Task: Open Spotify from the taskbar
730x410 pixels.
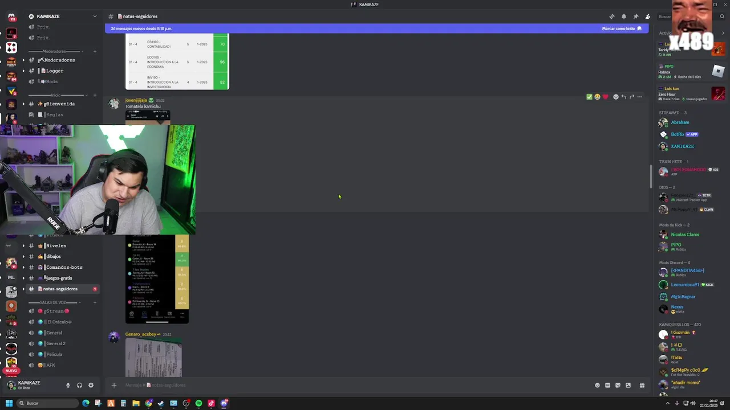Action: [x=198, y=403]
